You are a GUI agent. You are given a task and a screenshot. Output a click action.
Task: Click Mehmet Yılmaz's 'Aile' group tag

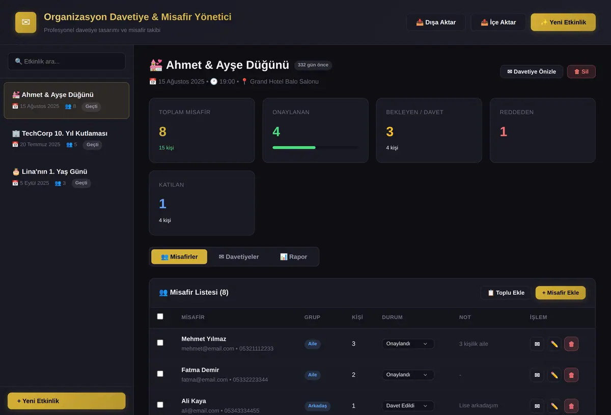[x=313, y=344]
